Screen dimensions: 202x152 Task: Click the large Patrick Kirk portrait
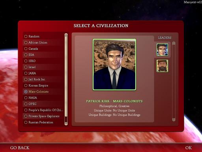tap(114, 65)
